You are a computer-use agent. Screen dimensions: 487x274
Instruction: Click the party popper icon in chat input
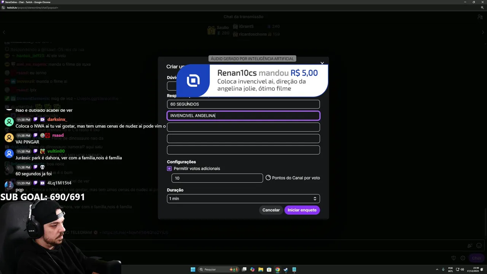470,246
